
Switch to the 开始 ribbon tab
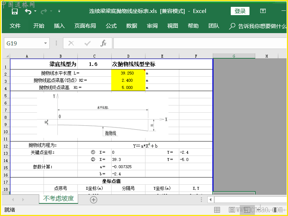pyautogui.click(x=39, y=26)
